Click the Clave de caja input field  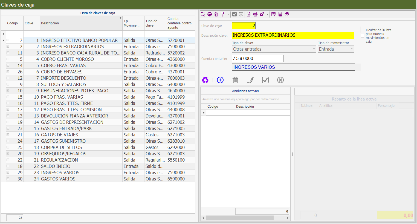(x=244, y=26)
